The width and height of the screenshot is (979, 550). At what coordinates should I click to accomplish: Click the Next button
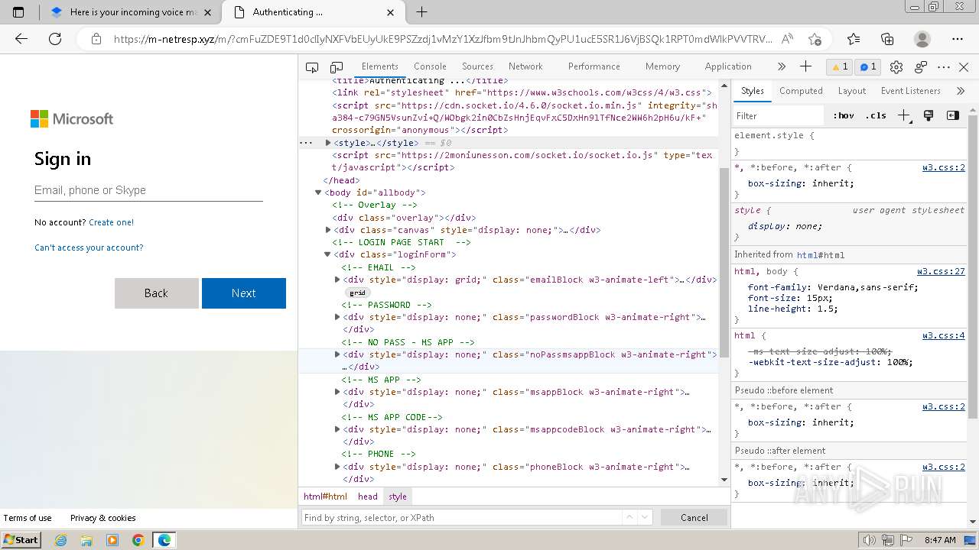(244, 293)
